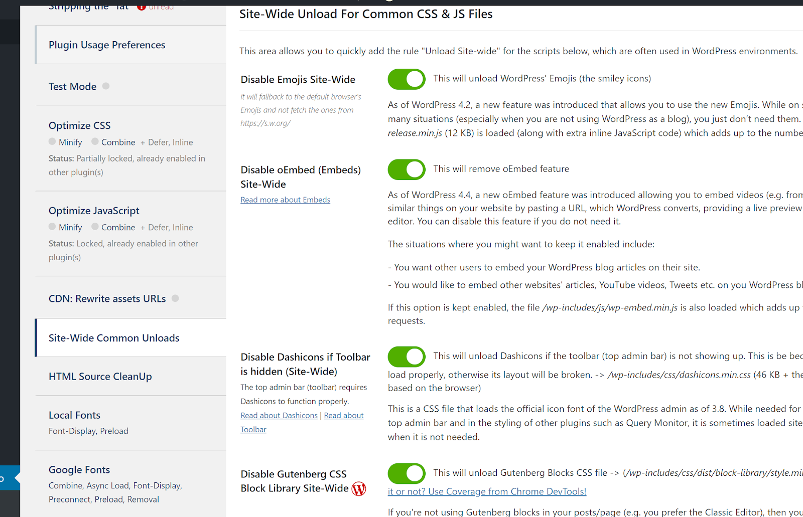Click Combine status dot under Optimize CSS
Screen dimensions: 803x517
pos(95,141)
